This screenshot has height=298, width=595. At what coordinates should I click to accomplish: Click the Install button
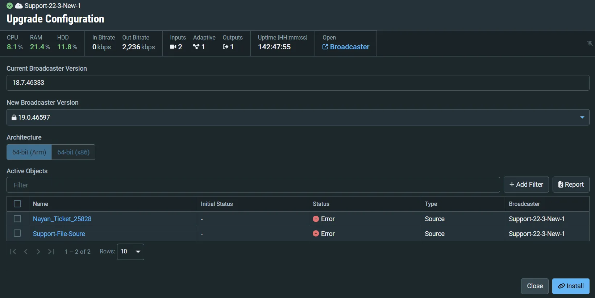[571, 286]
